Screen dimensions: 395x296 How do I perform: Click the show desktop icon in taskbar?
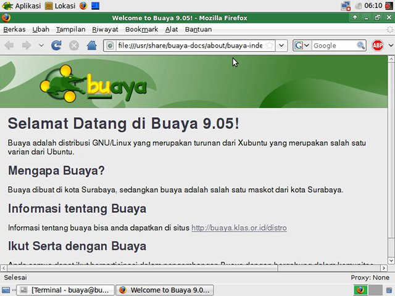click(x=6, y=290)
